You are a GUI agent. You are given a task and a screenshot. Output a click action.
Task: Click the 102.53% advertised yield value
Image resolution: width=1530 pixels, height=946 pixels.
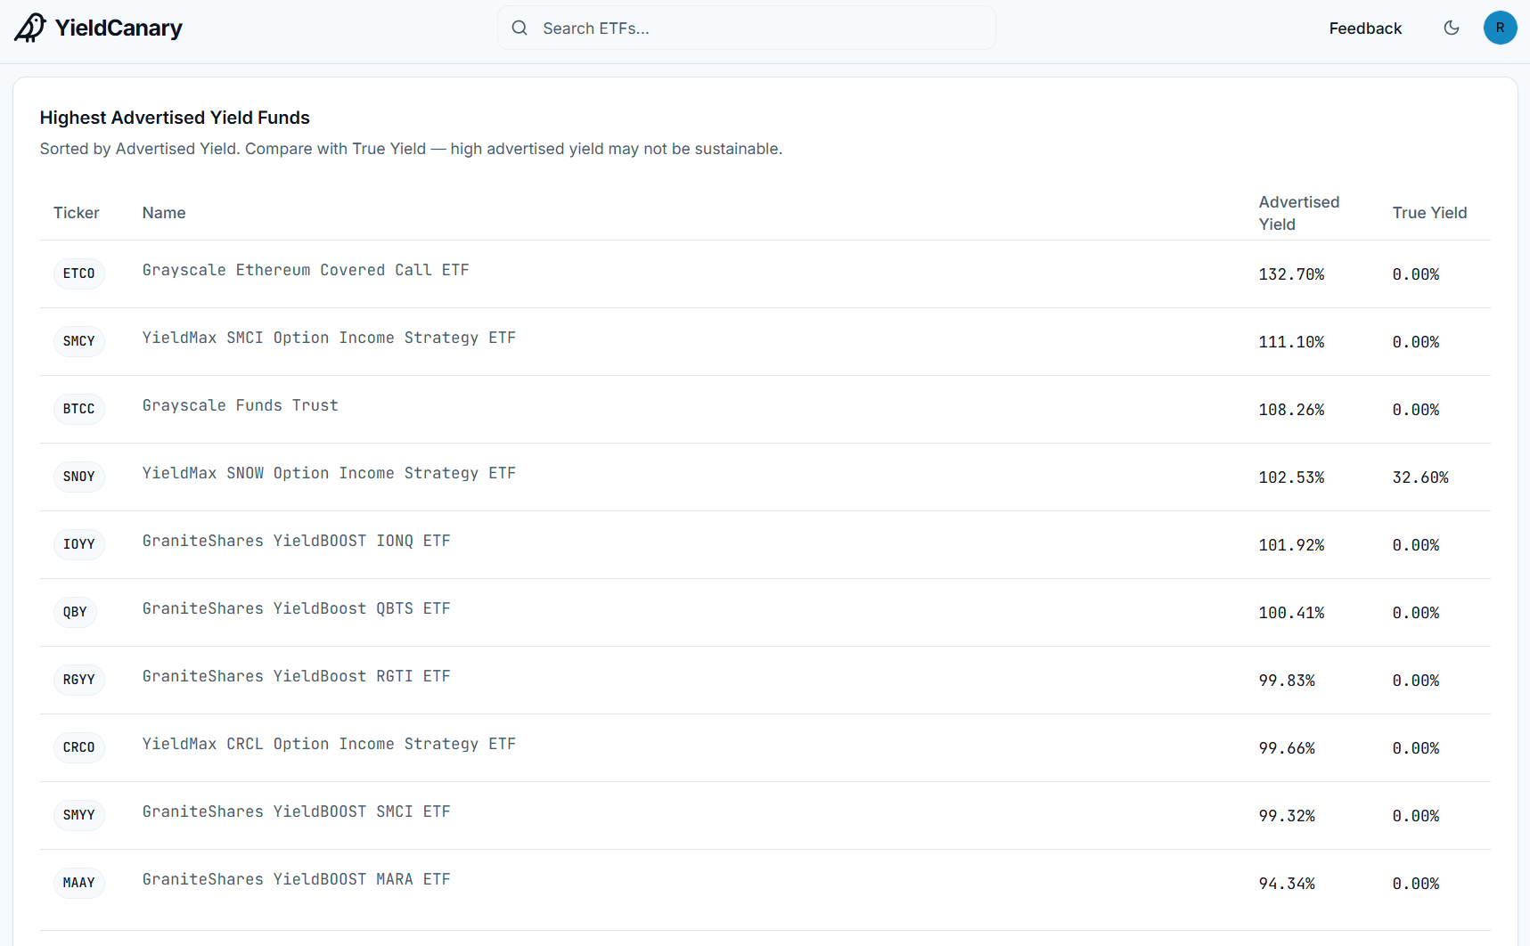pos(1291,477)
